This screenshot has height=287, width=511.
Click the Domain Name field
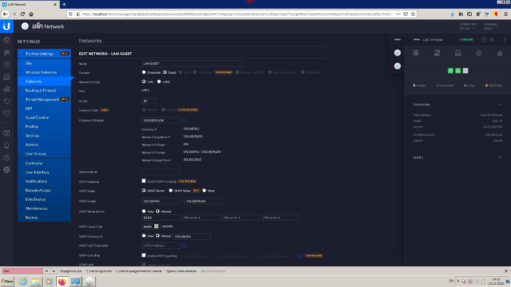pyautogui.click(x=160, y=172)
